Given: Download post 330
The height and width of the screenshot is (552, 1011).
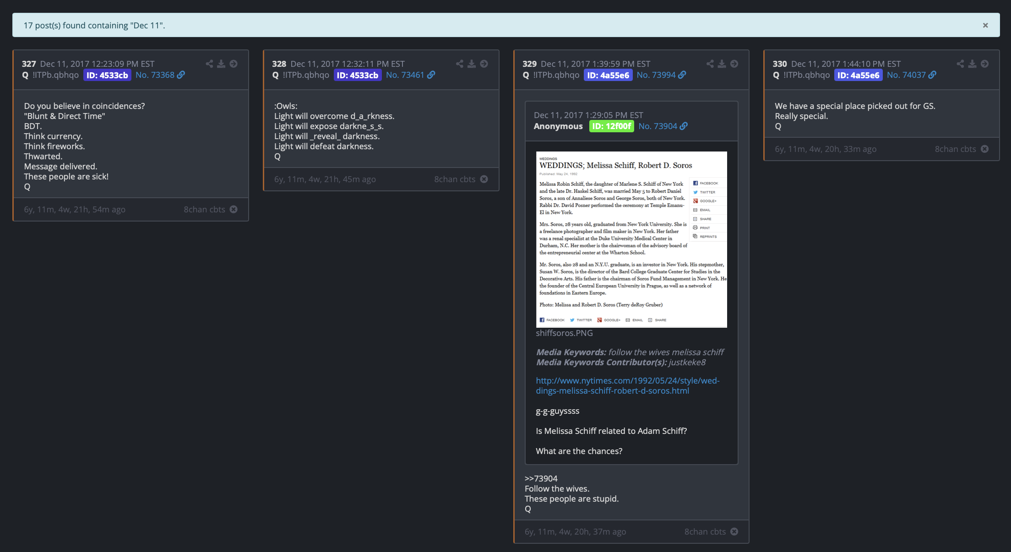Looking at the screenshot, I should pyautogui.click(x=973, y=64).
